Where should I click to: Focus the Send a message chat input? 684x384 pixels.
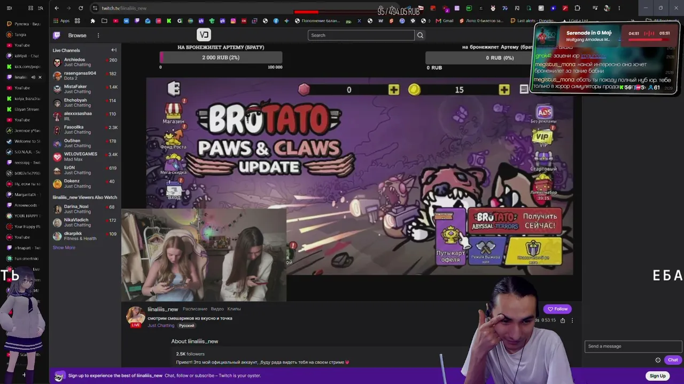pyautogui.click(x=633, y=346)
